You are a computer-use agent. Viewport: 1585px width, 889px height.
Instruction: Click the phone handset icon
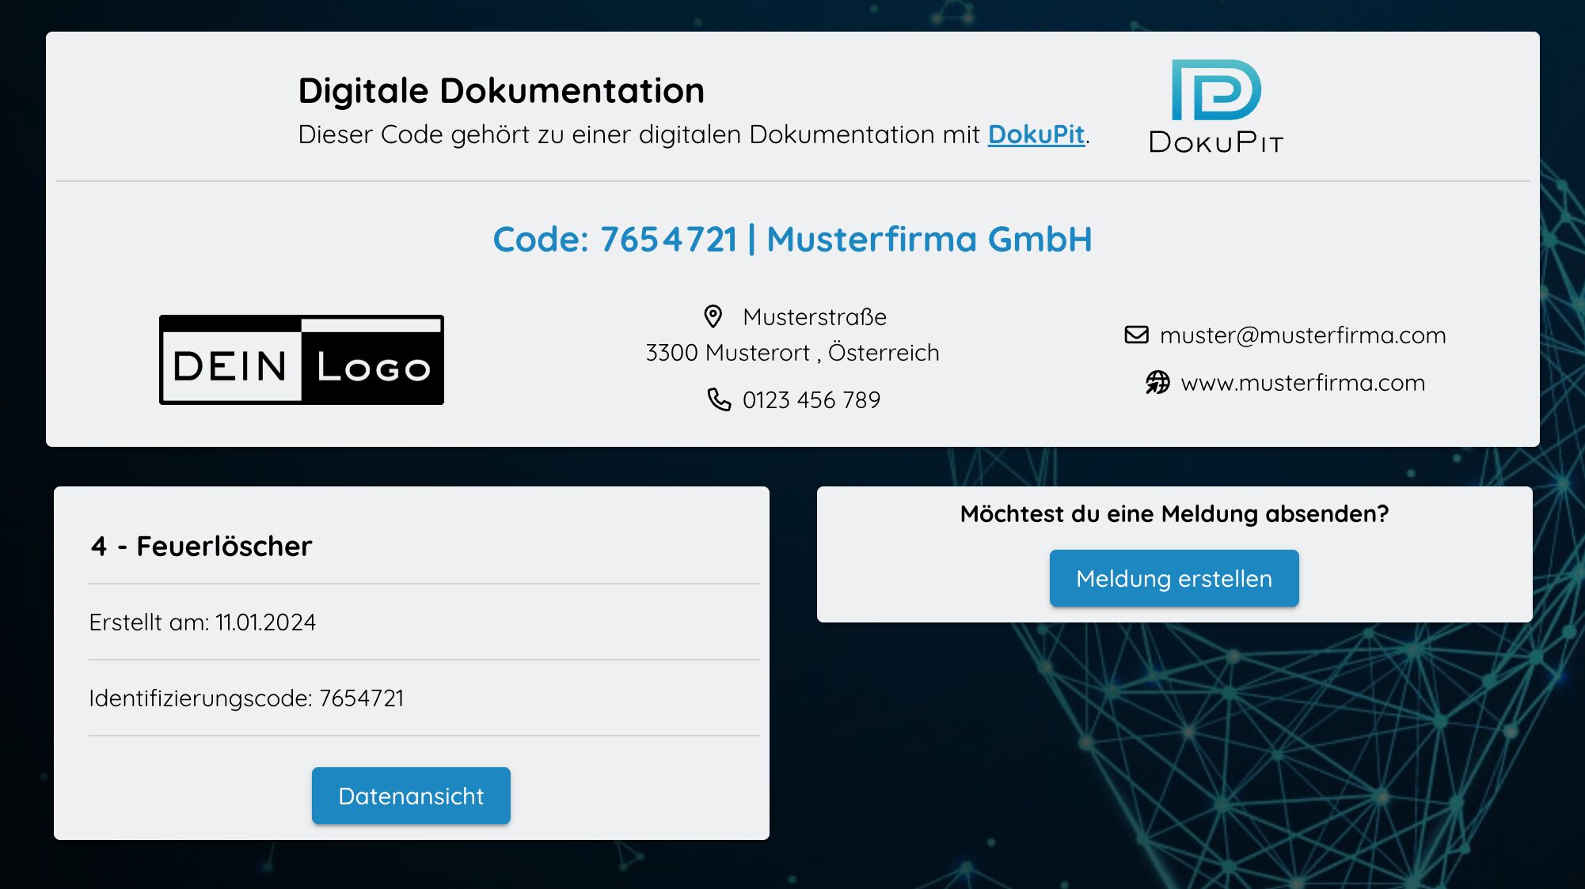[719, 399]
